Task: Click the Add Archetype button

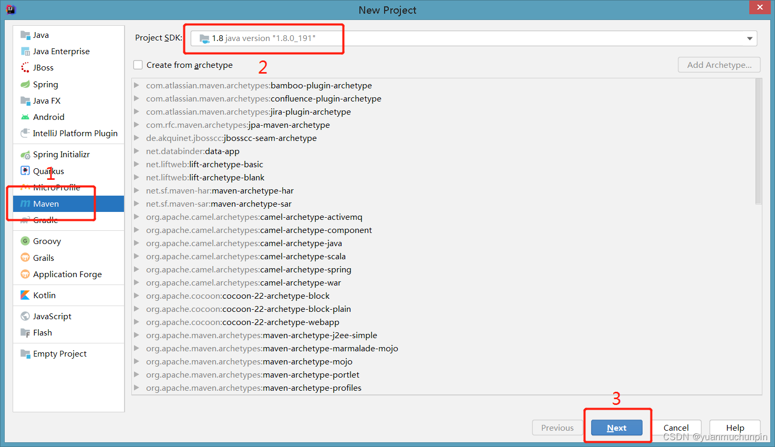Action: (719, 65)
